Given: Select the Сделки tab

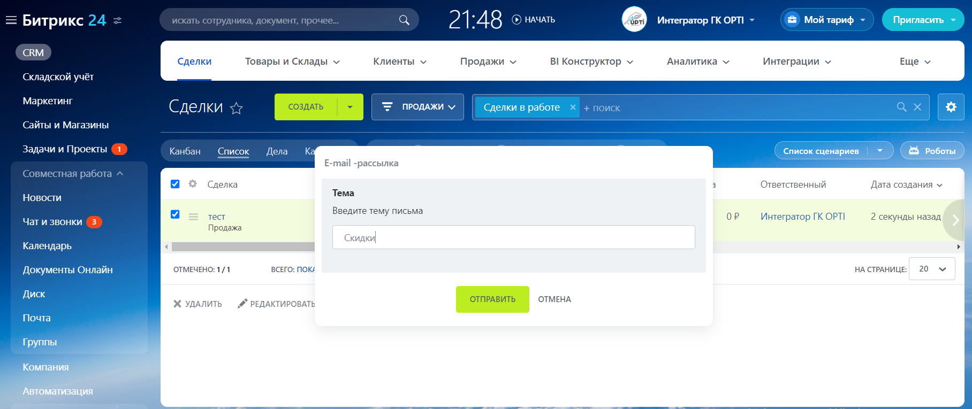Looking at the screenshot, I should coord(194,61).
